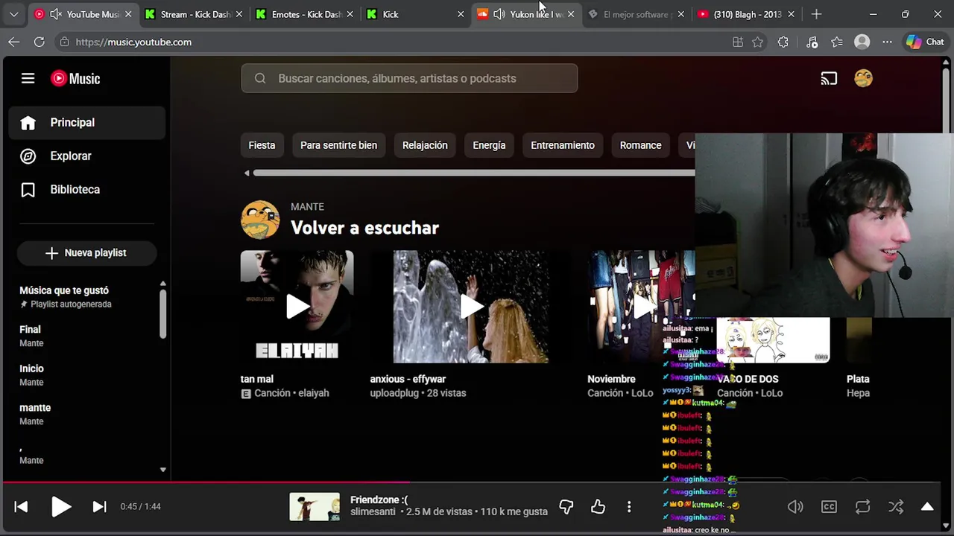The height and width of the screenshot is (536, 954).
Task: Open Copilot Chat button
Action: coord(925,42)
